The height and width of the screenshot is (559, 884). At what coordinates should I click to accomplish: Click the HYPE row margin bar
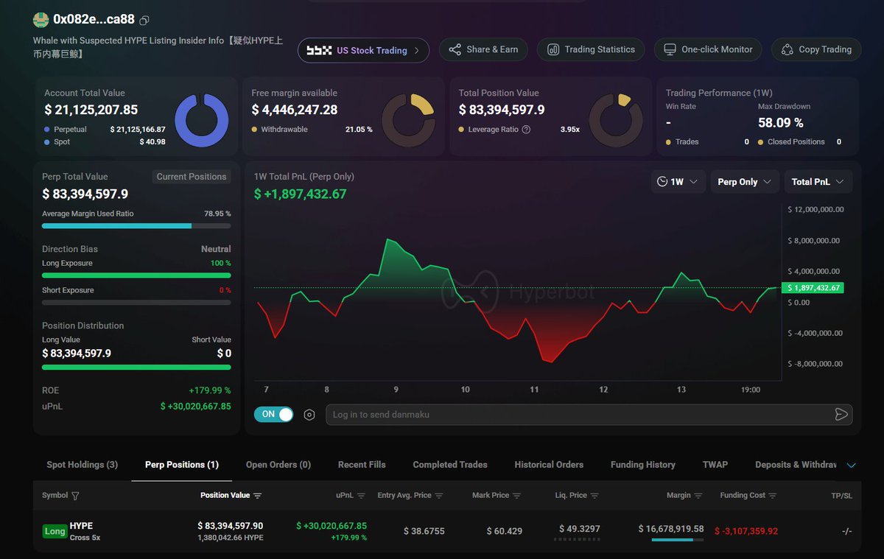[678, 540]
